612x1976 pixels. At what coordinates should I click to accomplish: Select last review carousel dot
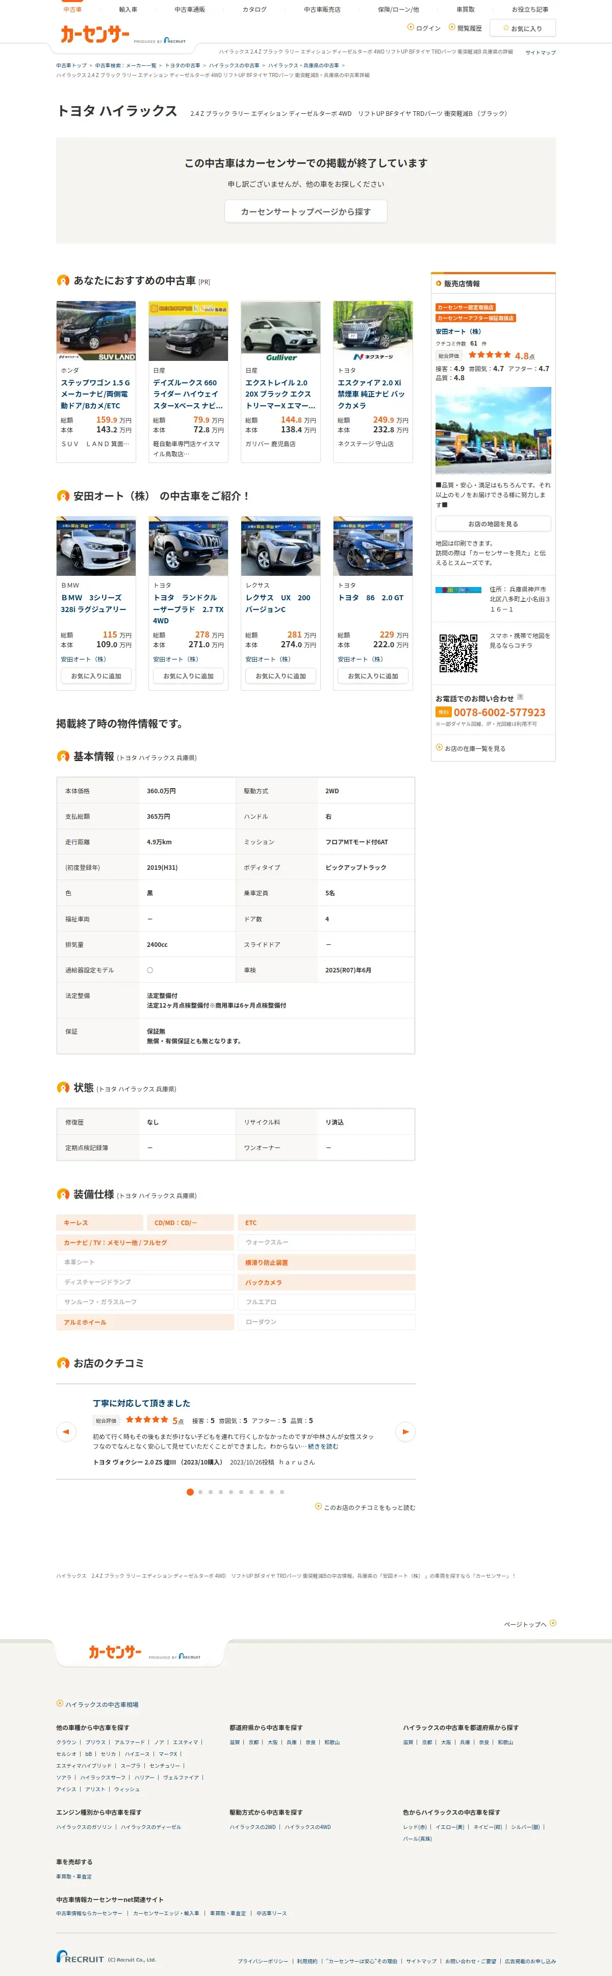(282, 1492)
